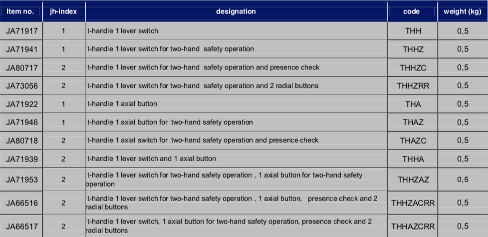
Task: Select item number JA71941 cell
Action: tap(21, 49)
